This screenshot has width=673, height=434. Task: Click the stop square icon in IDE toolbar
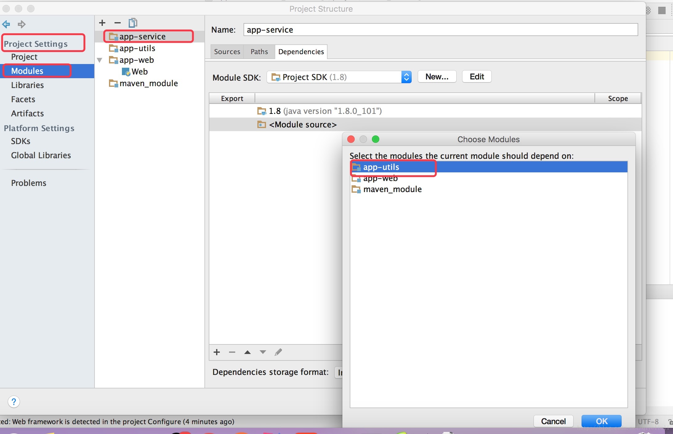(662, 10)
